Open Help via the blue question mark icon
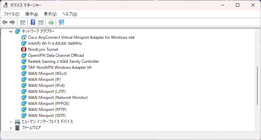Viewport: 261px width, 140px height. click(x=33, y=22)
